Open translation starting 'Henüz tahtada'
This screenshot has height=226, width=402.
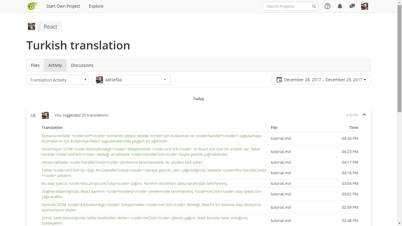click(122, 162)
